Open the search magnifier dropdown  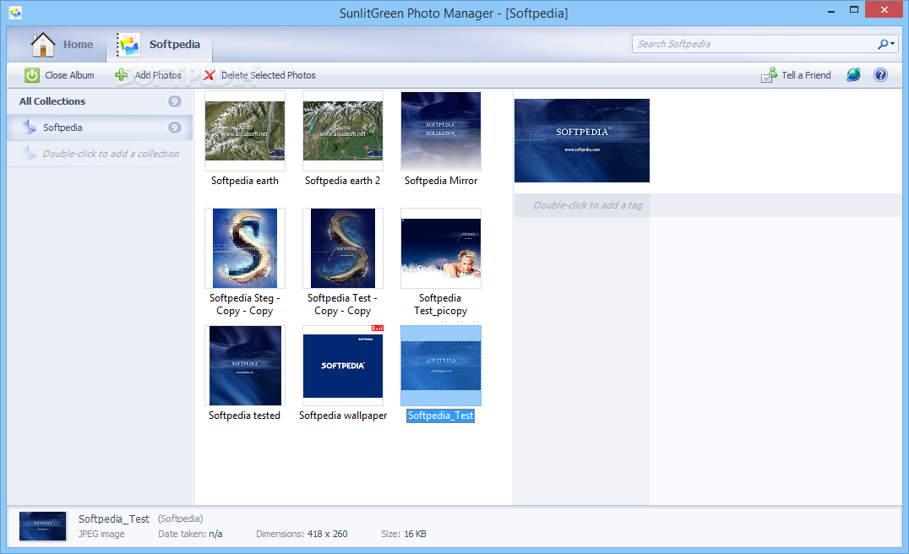(886, 44)
